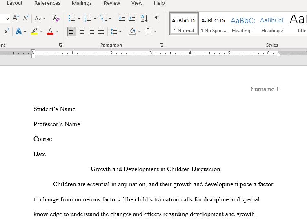The width and height of the screenshot is (307, 221).
Task: Apply the No Spacing style
Action: [x=214, y=24]
